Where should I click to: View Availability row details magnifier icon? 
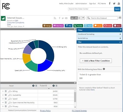(x=10, y=95)
